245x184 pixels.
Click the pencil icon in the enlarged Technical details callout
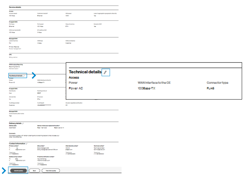click(105, 72)
